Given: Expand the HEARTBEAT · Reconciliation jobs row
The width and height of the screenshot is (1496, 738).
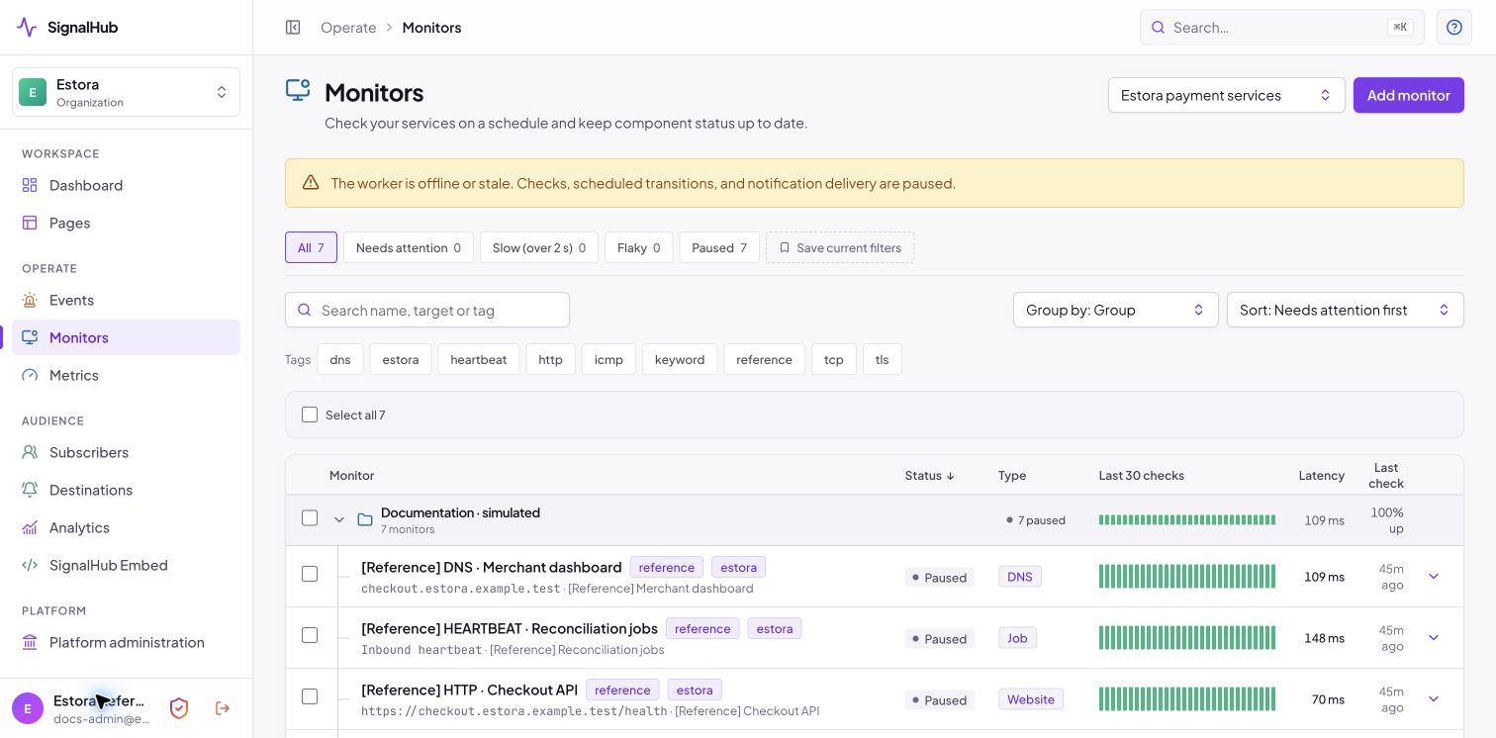Looking at the screenshot, I should (1434, 637).
